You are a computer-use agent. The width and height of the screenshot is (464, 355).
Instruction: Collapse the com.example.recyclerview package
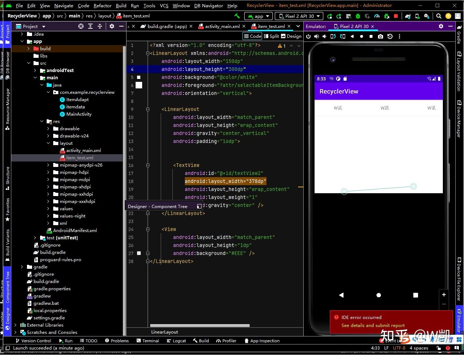(x=48, y=92)
